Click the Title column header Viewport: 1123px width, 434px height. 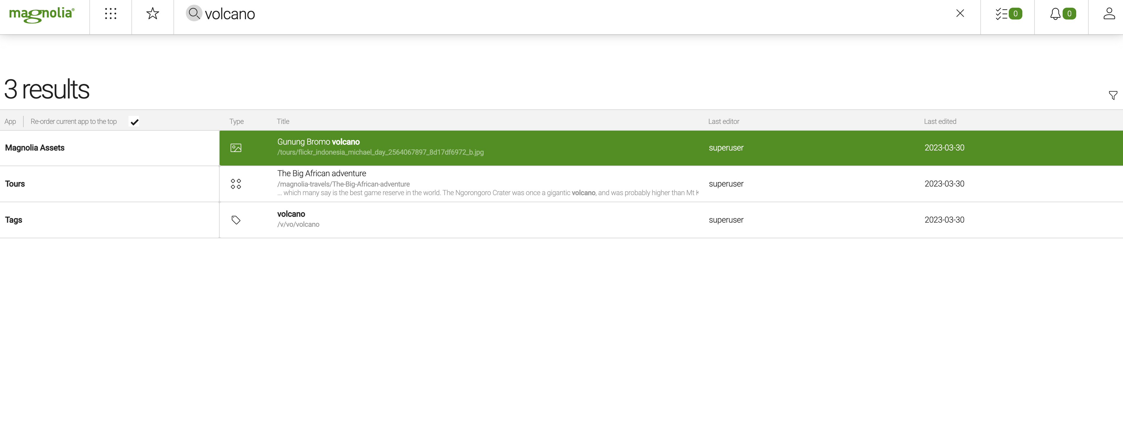coord(283,122)
